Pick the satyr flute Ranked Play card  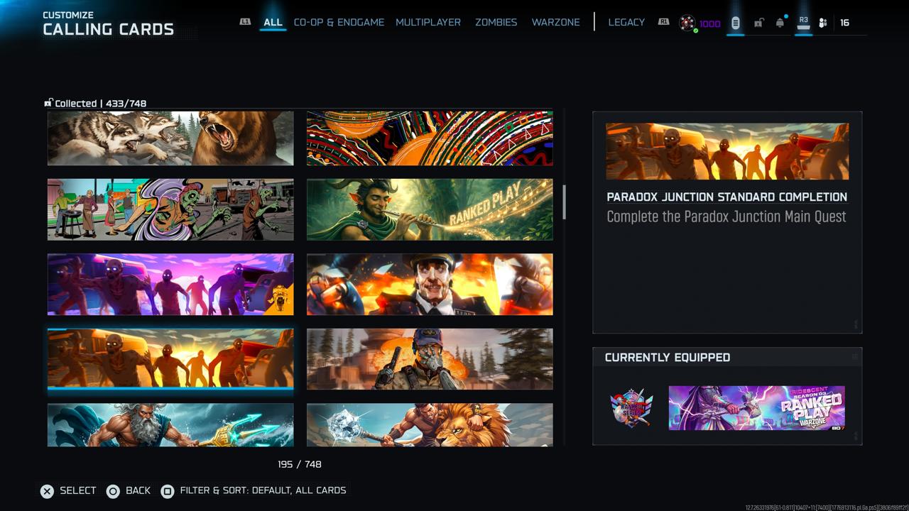point(430,209)
